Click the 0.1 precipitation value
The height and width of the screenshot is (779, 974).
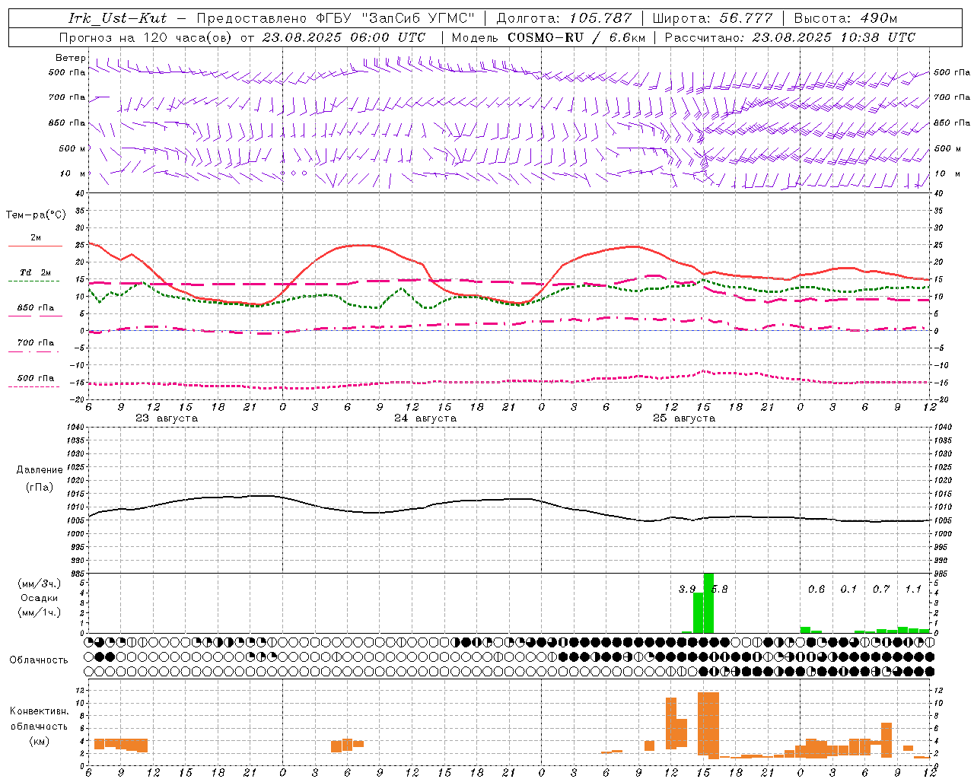tap(848, 590)
